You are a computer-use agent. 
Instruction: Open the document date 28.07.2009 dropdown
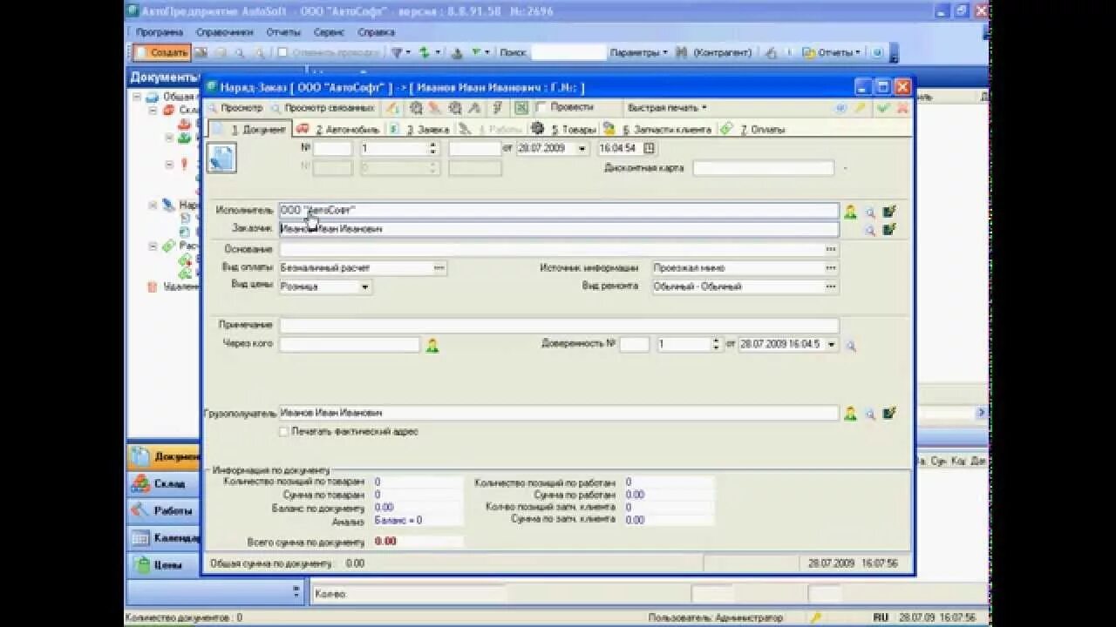pyautogui.click(x=582, y=149)
